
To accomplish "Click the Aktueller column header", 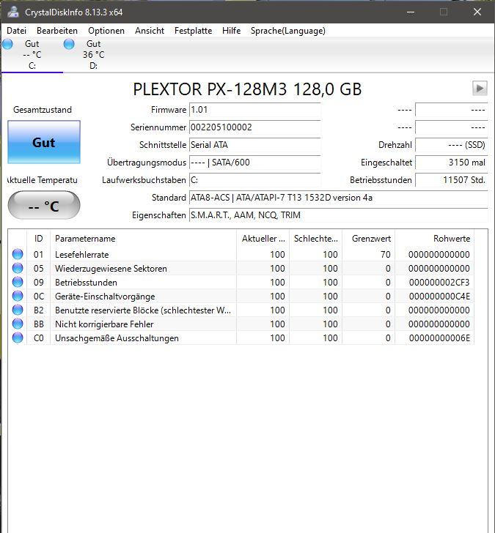I will point(263,239).
